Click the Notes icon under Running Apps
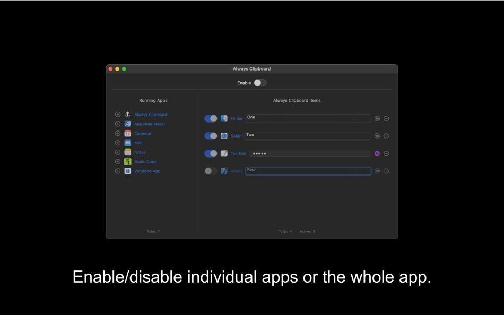 [x=127, y=152]
